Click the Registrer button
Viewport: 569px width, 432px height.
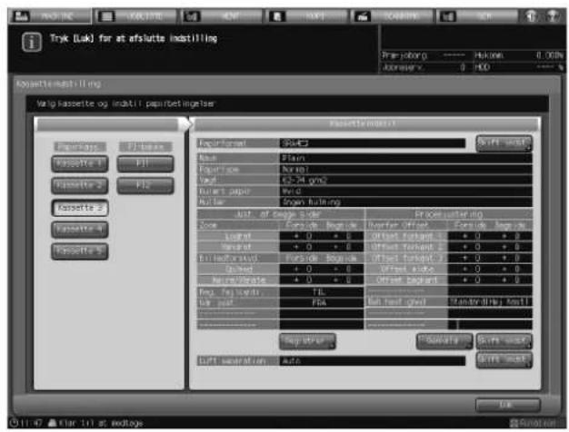(307, 341)
